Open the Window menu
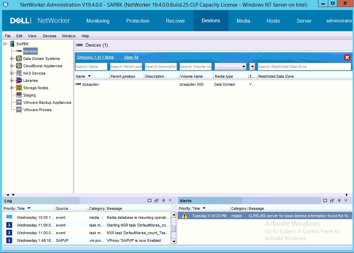The width and height of the screenshot is (354, 253). click(69, 36)
